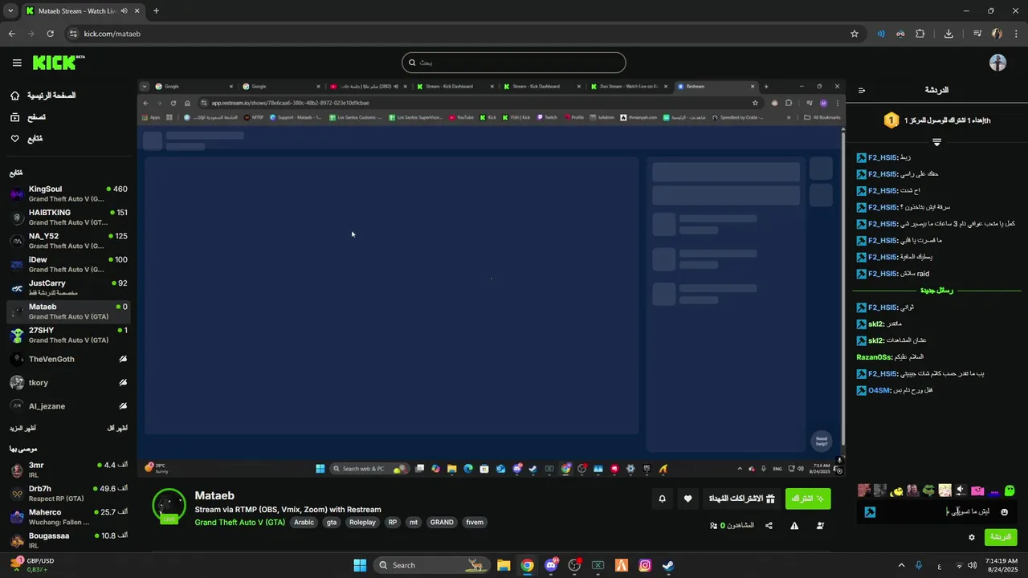Open a new Chrome tab
Image resolution: width=1028 pixels, height=578 pixels.
156,11
